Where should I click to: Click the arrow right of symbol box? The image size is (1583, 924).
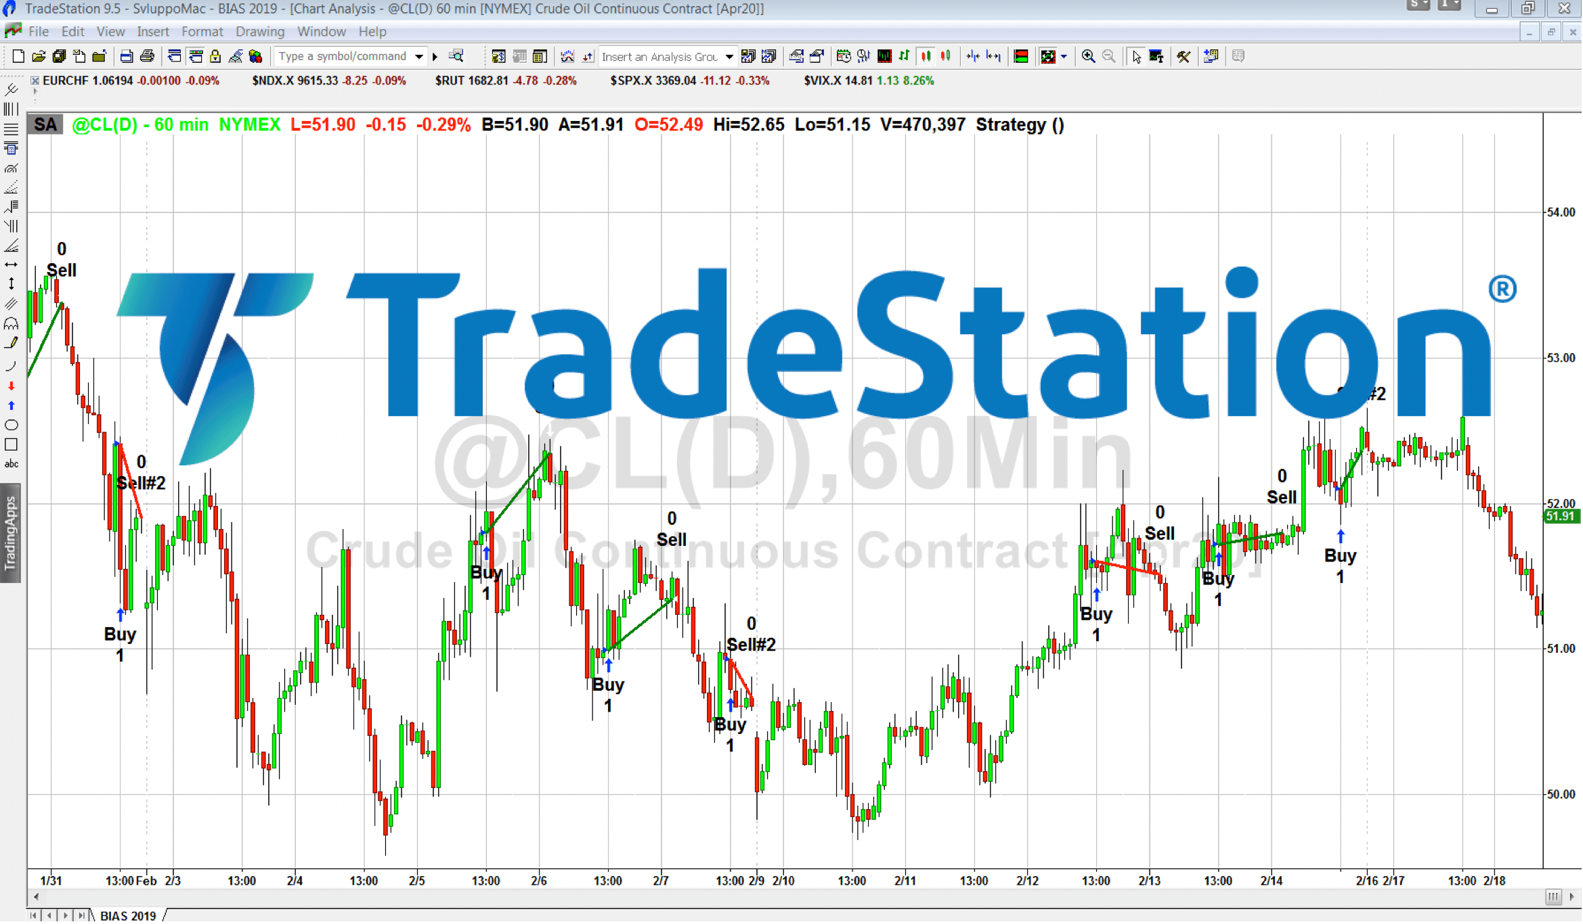435,57
